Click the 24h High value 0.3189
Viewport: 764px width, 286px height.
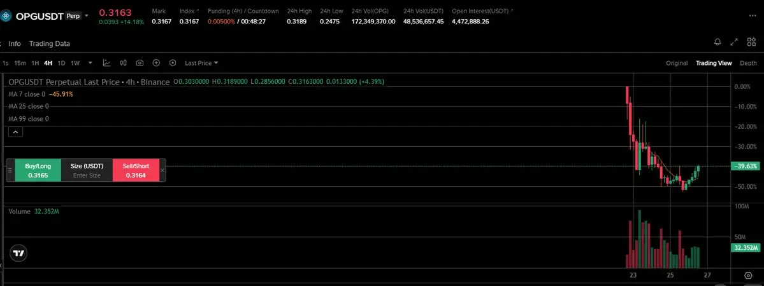pos(297,22)
